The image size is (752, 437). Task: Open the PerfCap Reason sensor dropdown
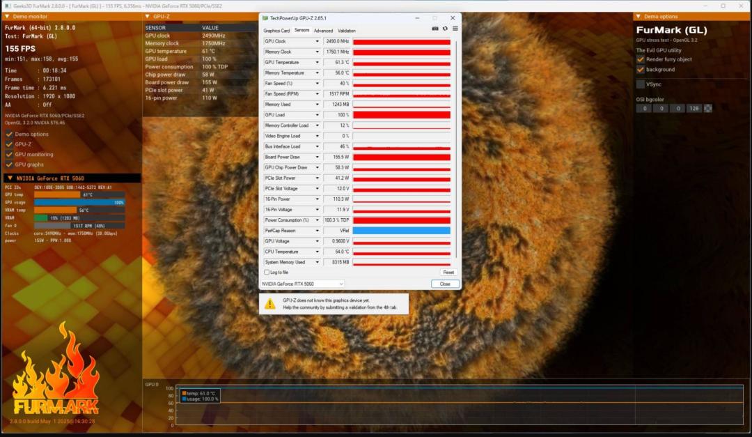coord(317,231)
